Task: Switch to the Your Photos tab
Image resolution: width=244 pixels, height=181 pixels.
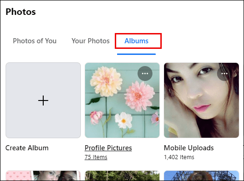Action: [91, 41]
